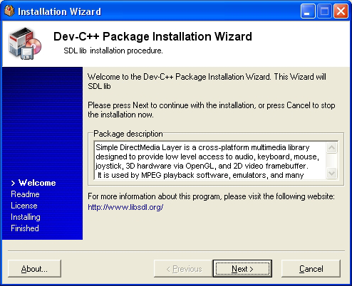Cancel the SDL lib installation
The image size is (352, 286).
click(311, 269)
